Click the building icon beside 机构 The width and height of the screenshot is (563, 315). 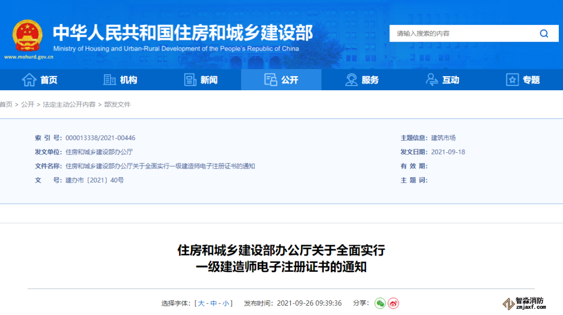(109, 80)
